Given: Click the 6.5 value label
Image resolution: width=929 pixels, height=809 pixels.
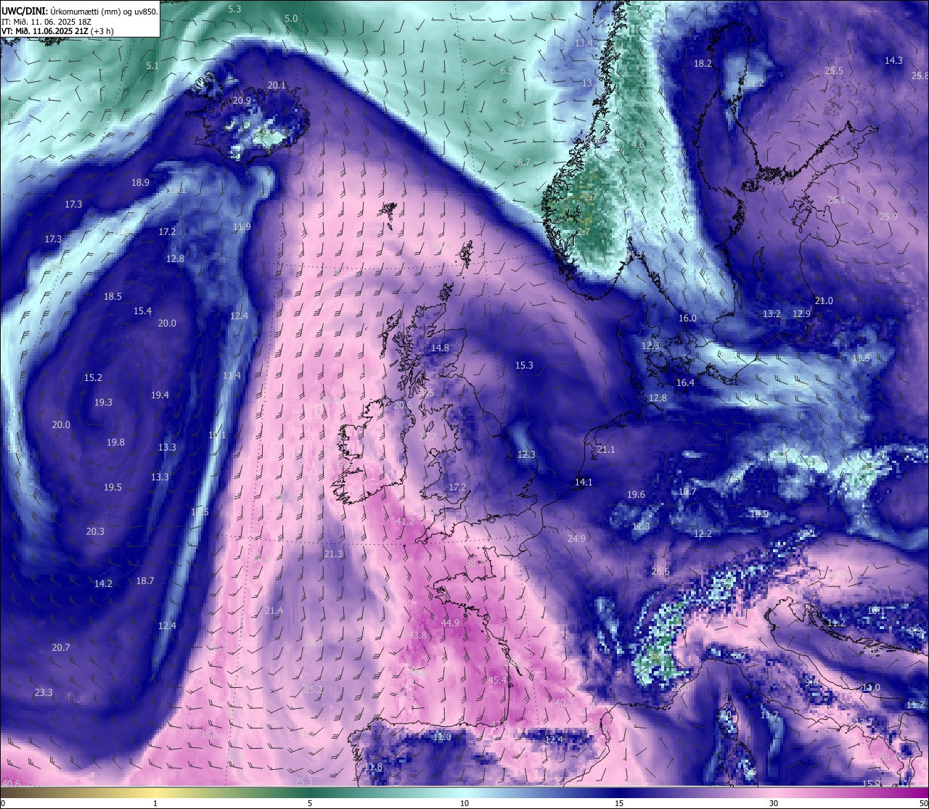Looking at the screenshot, I should click(x=507, y=70).
